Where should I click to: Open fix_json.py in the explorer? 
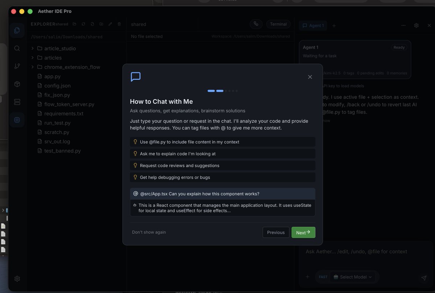[57, 95]
